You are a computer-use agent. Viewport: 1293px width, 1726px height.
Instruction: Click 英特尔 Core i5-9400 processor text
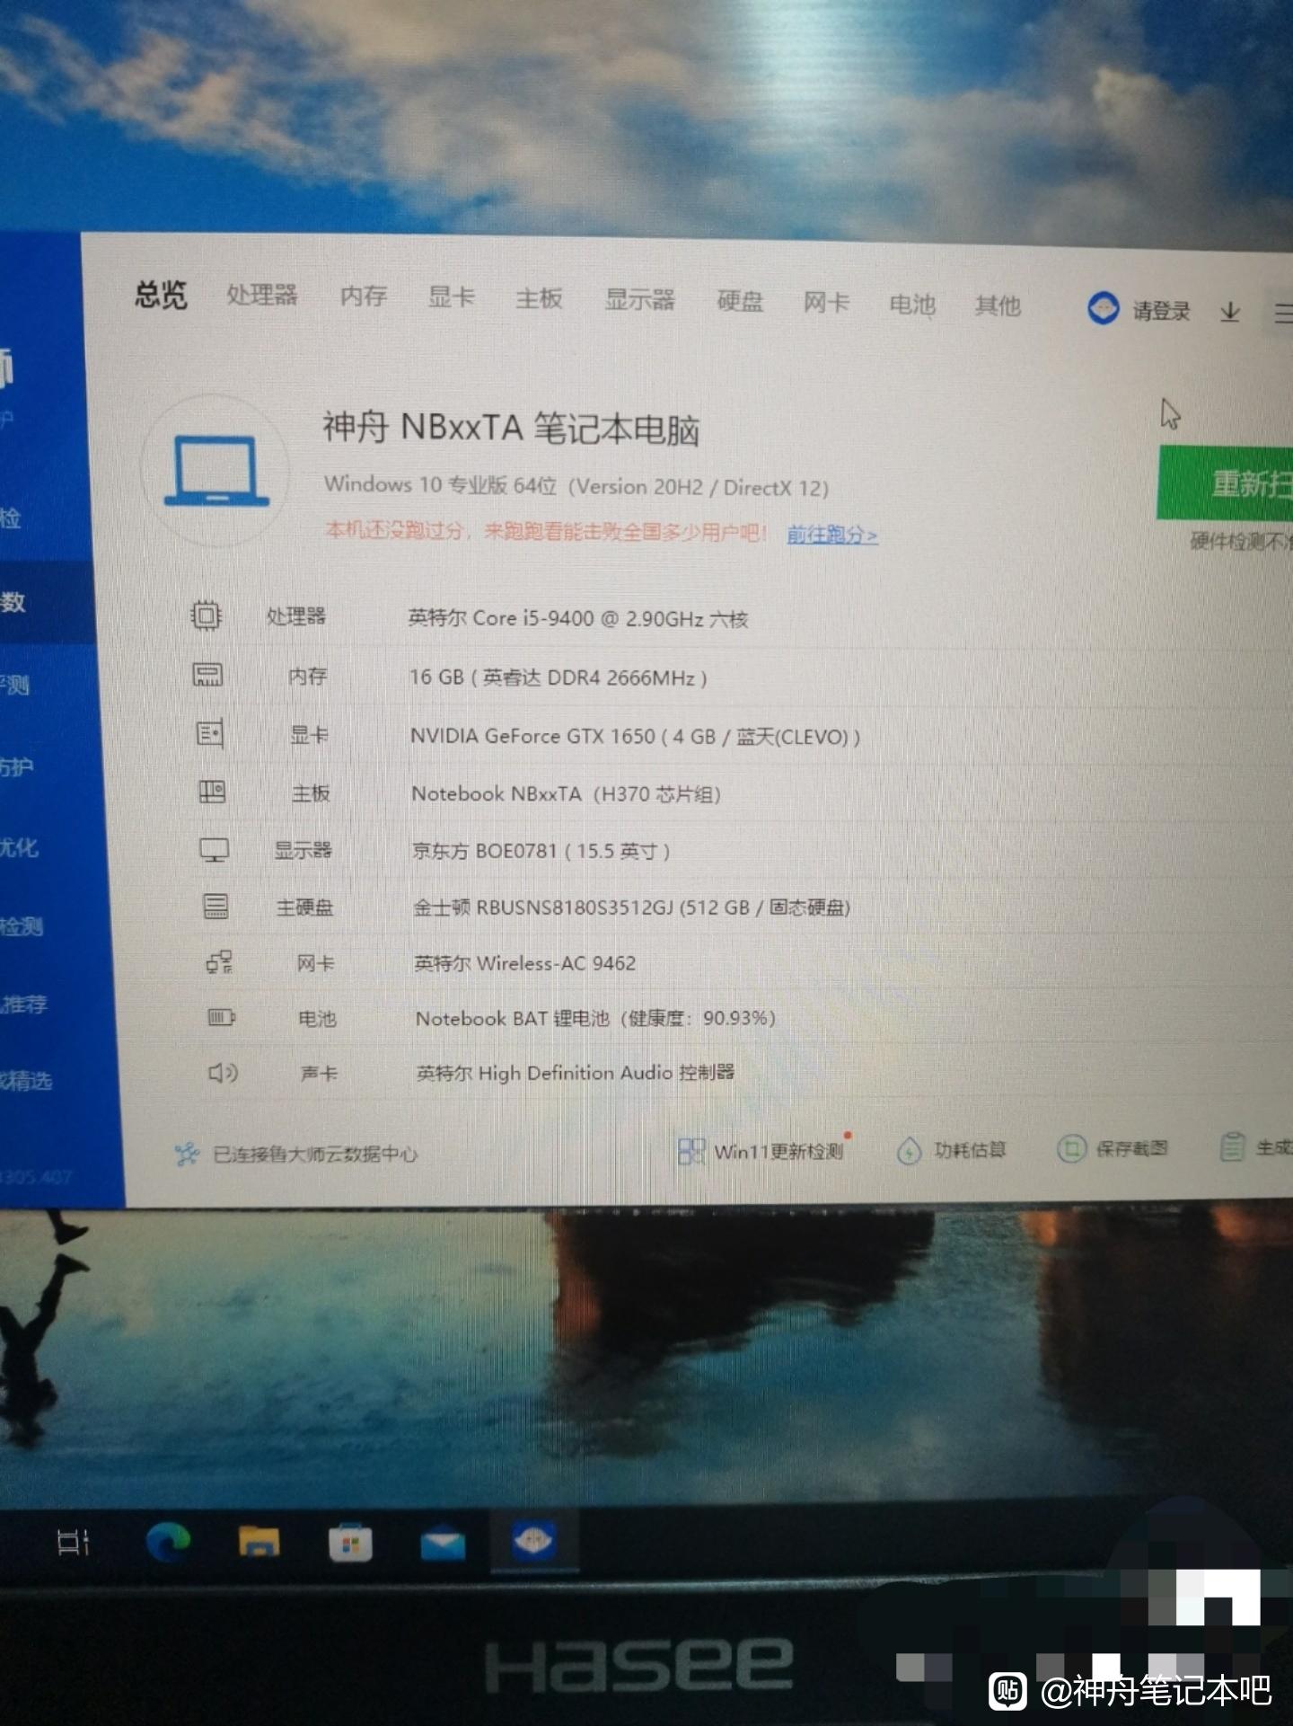578,618
